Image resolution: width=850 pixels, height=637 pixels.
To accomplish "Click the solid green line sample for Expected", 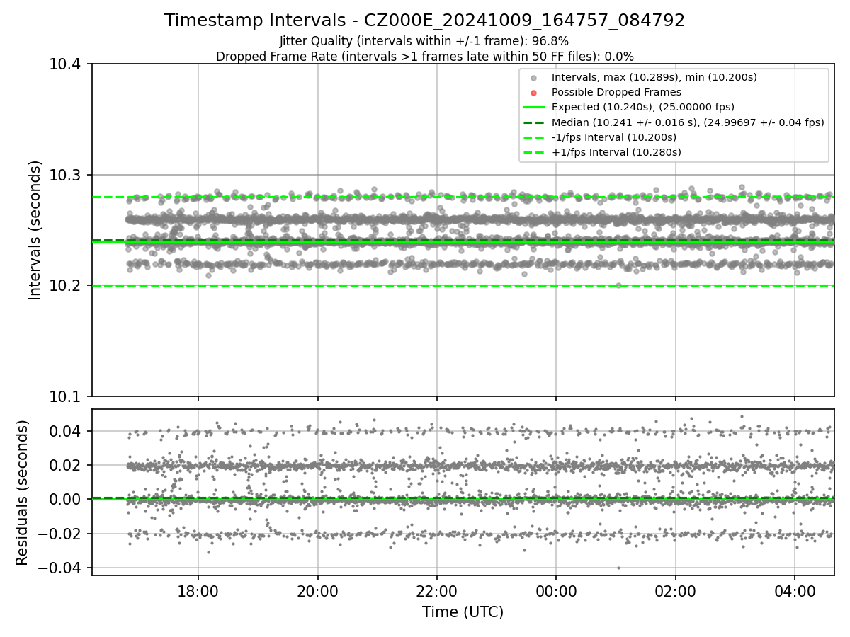I will (534, 107).
